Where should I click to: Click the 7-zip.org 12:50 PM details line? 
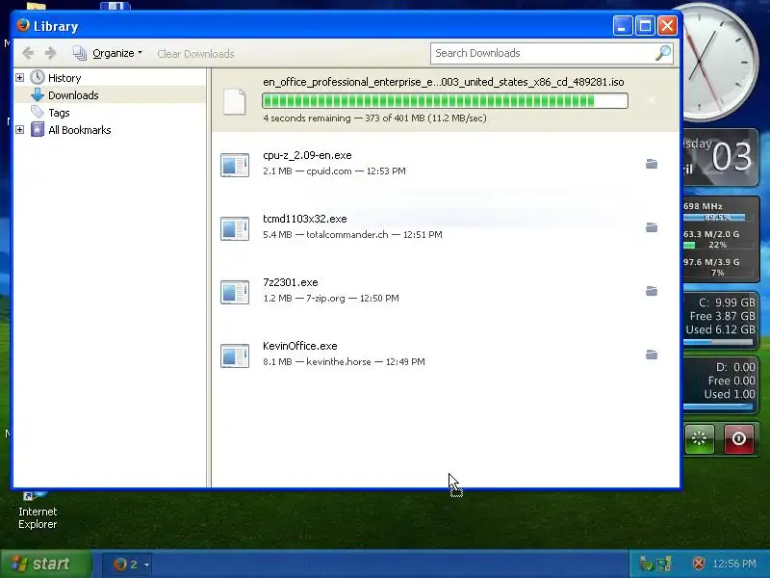click(331, 298)
